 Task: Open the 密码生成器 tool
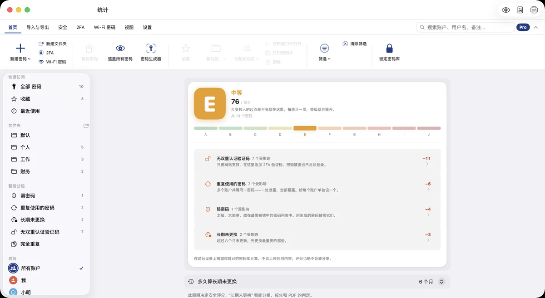[x=151, y=52]
